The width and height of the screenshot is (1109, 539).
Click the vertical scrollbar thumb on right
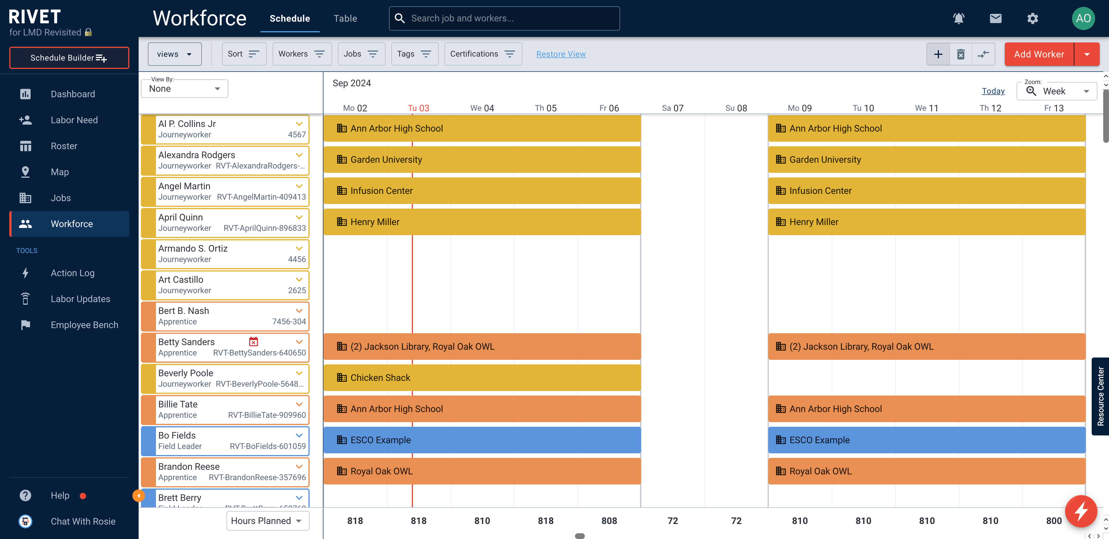[1106, 116]
